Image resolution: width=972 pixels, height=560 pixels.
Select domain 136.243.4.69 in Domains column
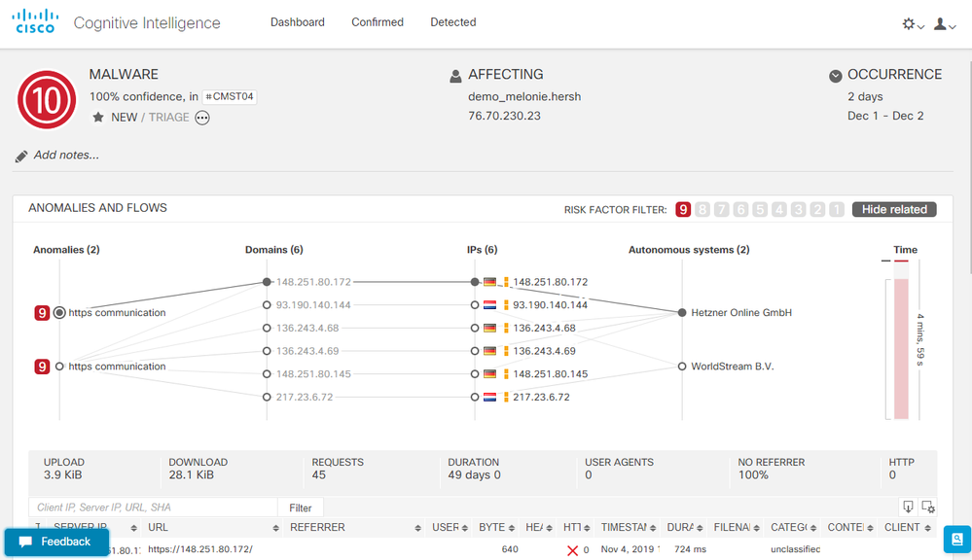[x=307, y=351]
